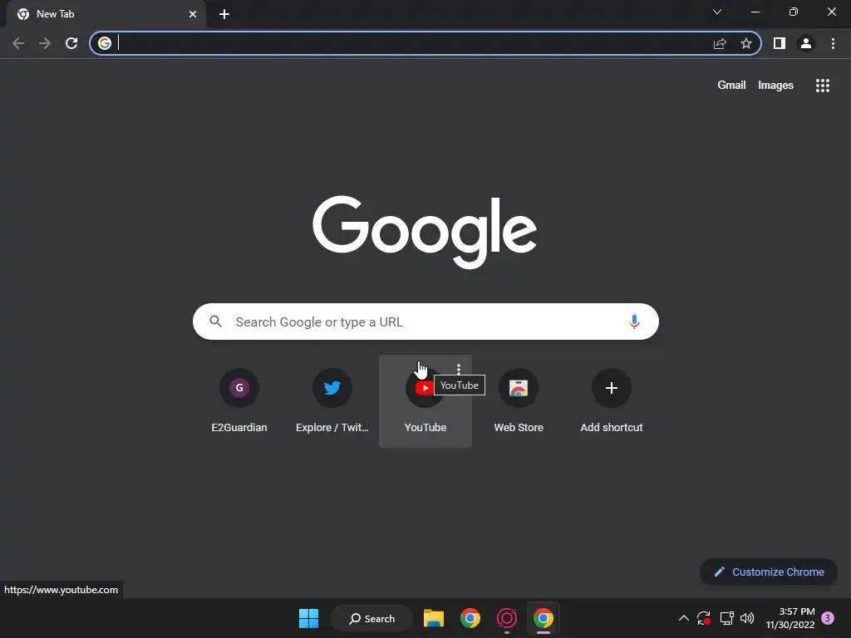851x638 pixels.
Task: Open the clock showing 3:57 PM
Action: point(790,618)
